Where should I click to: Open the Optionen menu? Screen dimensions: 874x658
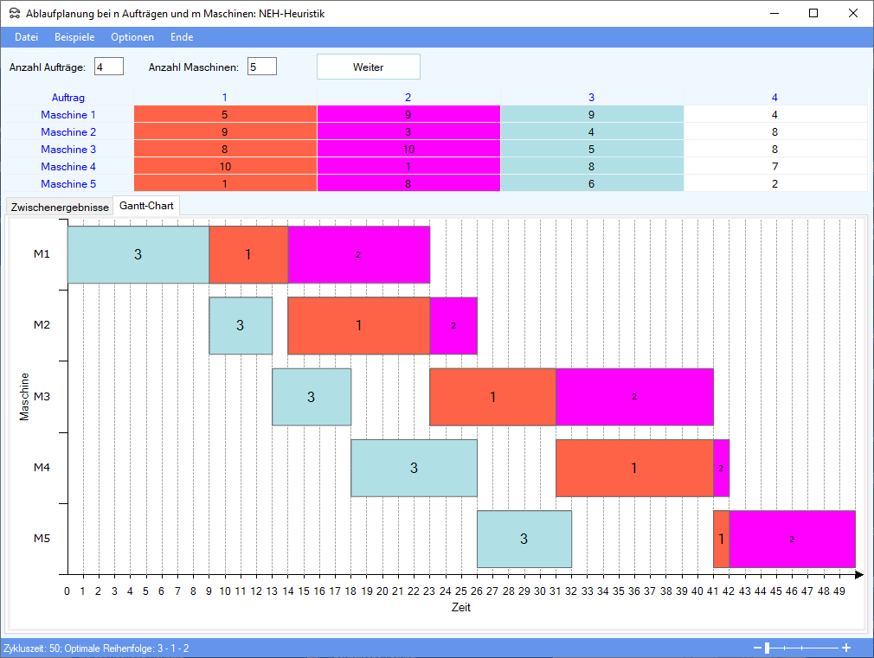pyautogui.click(x=132, y=37)
